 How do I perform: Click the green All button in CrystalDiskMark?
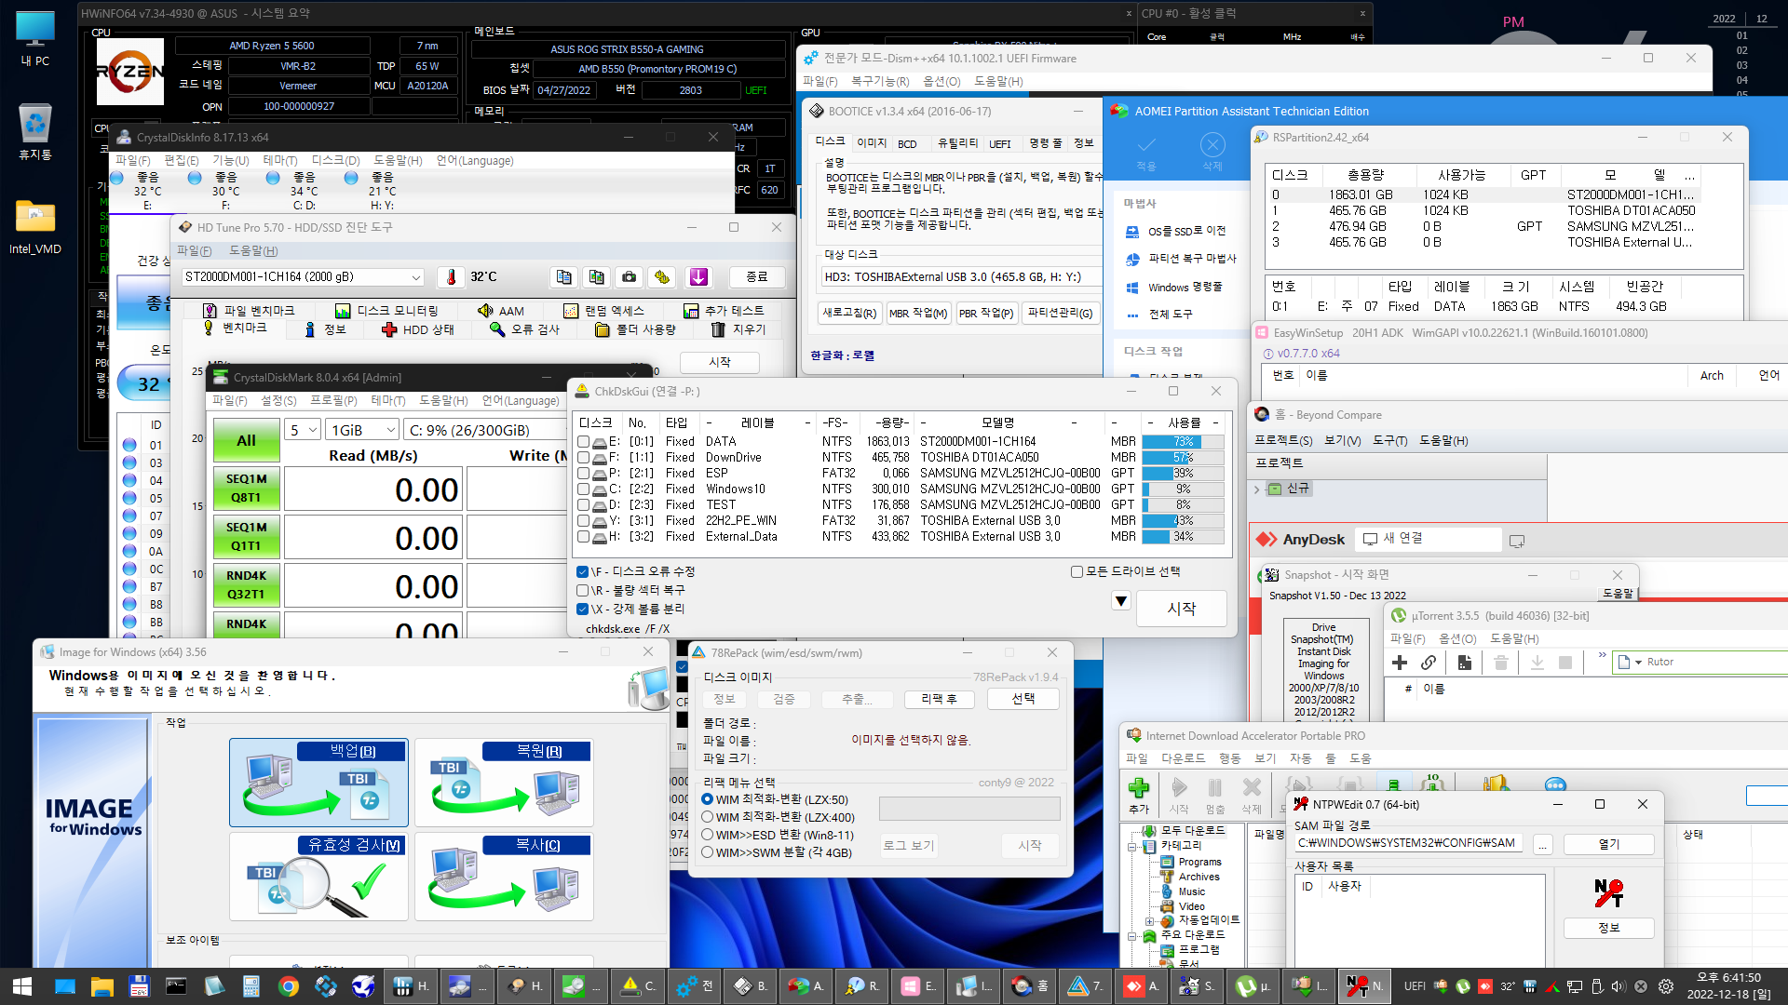click(x=246, y=441)
